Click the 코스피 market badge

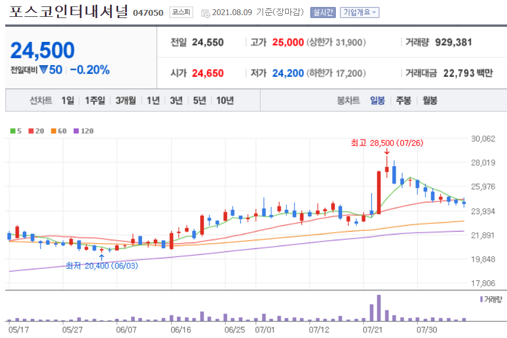[x=181, y=12]
